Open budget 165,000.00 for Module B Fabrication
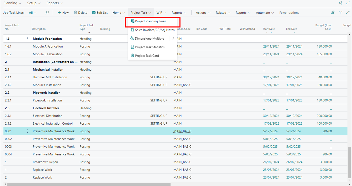Image resolution: width=352 pixels, height=186 pixels. tap(324, 54)
